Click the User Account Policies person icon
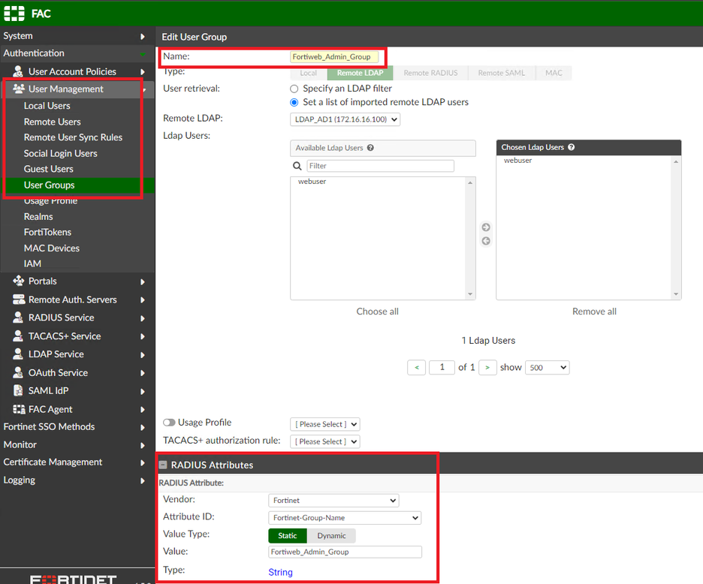This screenshot has width=703, height=584. [x=18, y=71]
